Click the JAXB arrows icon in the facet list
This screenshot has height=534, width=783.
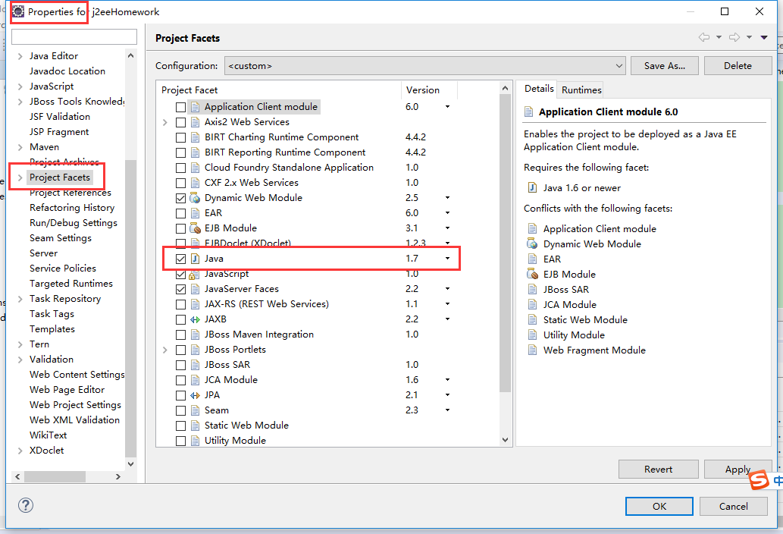coord(195,319)
